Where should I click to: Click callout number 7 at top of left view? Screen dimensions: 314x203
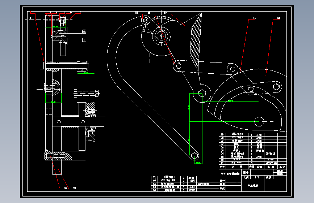pos(80,12)
